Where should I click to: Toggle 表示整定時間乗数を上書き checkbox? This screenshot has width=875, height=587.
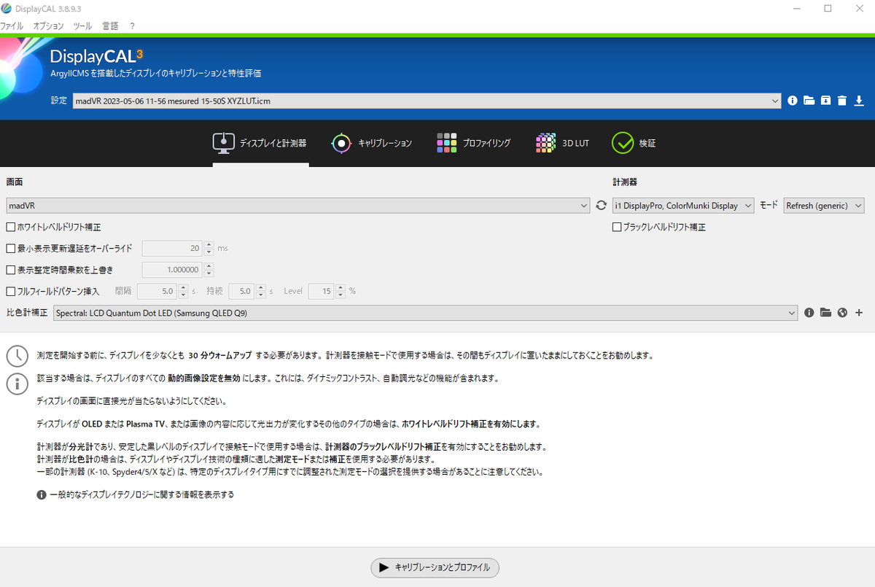pos(11,270)
